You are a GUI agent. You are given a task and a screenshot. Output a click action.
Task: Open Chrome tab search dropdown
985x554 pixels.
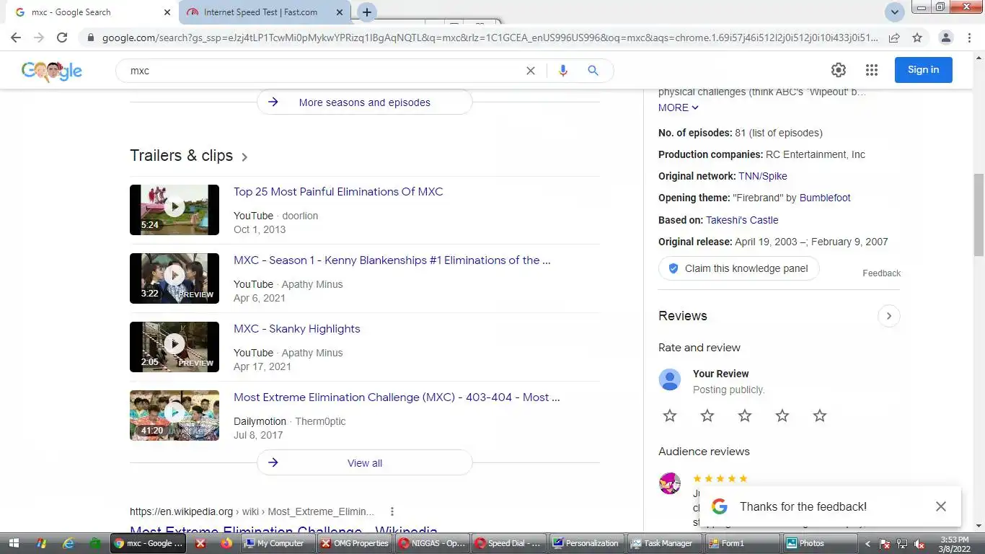click(x=895, y=12)
